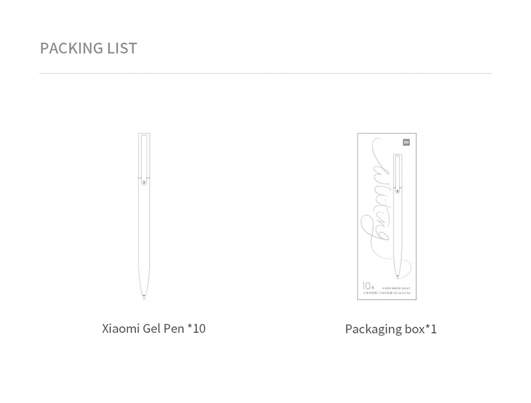Click the Mi logo on the standalone pen
531x403 pixels.
pyautogui.click(x=144, y=182)
